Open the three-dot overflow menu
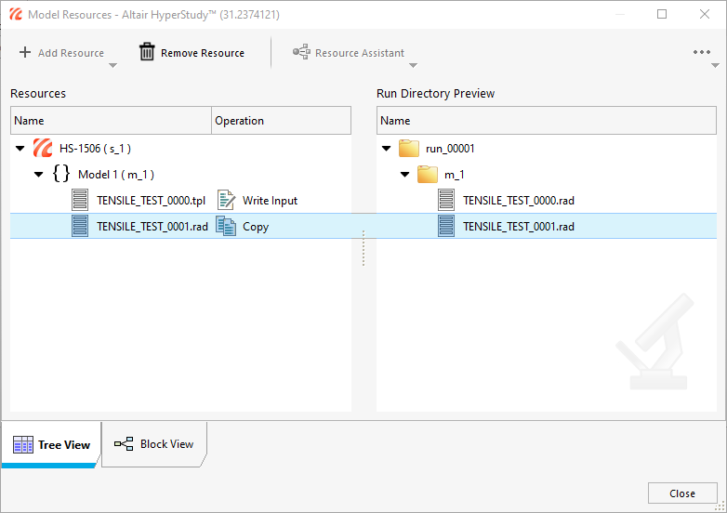 click(x=702, y=53)
